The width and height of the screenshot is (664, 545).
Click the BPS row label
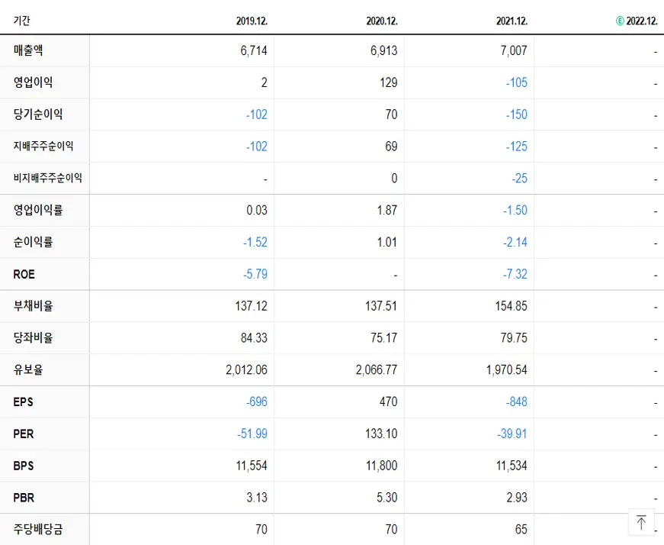pos(24,466)
